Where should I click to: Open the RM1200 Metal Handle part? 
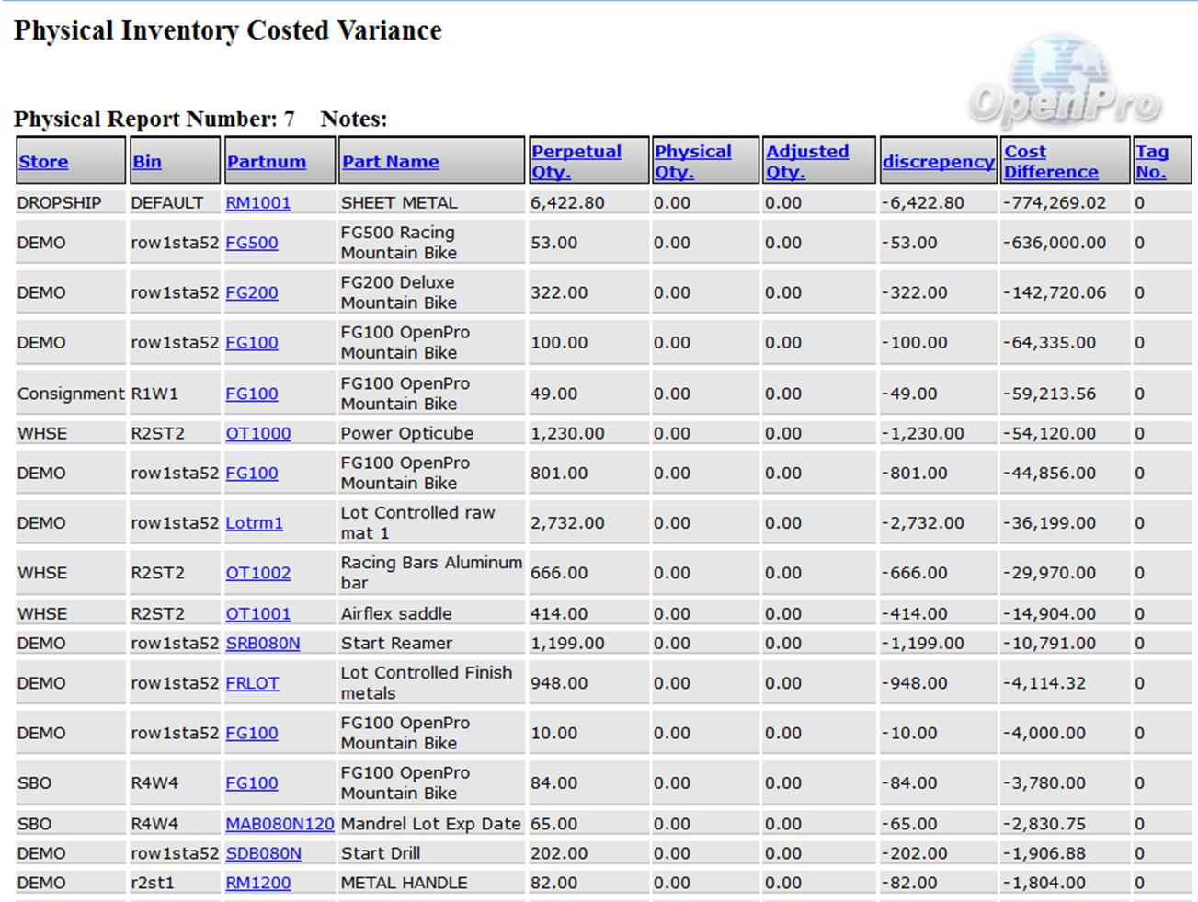pos(258,884)
